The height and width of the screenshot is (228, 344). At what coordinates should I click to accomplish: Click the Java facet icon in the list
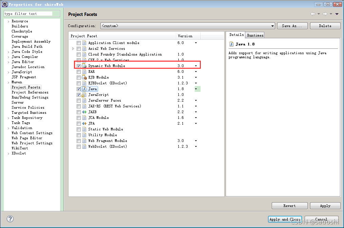click(84, 88)
